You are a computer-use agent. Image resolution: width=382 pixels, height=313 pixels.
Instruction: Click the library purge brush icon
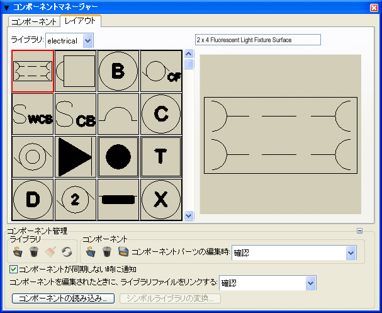pyautogui.click(x=50, y=251)
